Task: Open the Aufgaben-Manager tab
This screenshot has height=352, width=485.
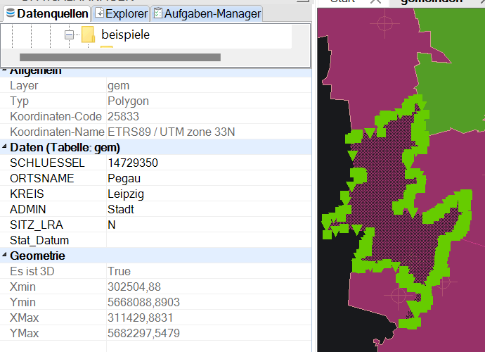Action: 207,13
